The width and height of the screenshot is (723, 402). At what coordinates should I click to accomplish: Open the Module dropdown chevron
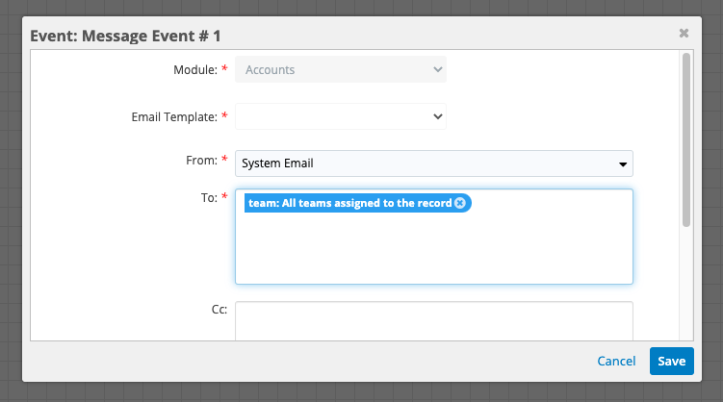click(438, 69)
